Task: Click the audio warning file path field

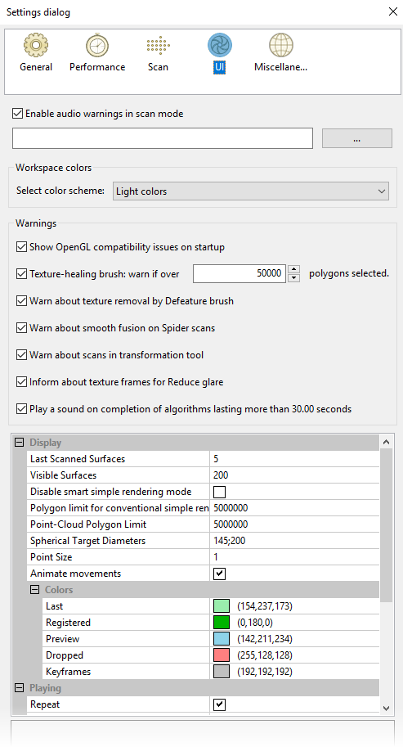Action: [x=163, y=138]
